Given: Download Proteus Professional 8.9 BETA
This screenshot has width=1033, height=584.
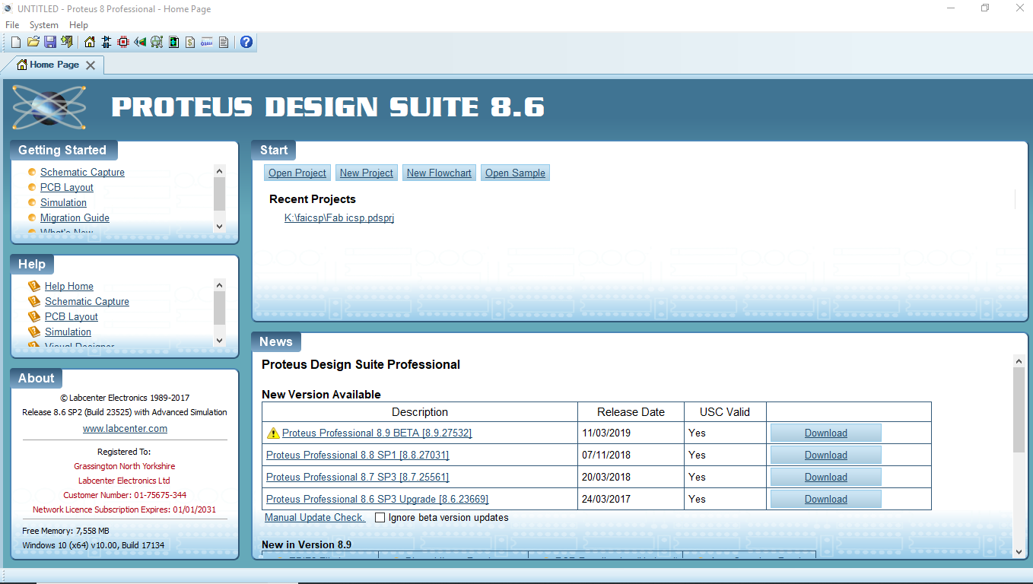Looking at the screenshot, I should [x=826, y=433].
